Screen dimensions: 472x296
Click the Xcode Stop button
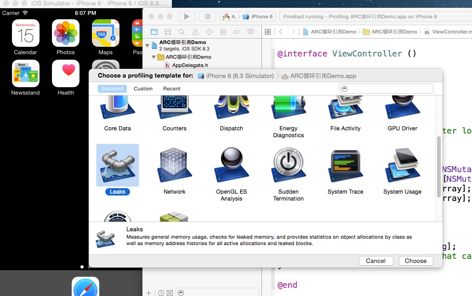207,17
